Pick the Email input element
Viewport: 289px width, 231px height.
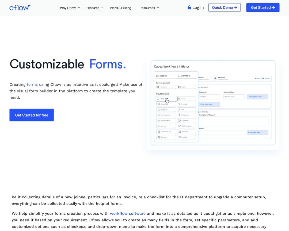pos(186,99)
